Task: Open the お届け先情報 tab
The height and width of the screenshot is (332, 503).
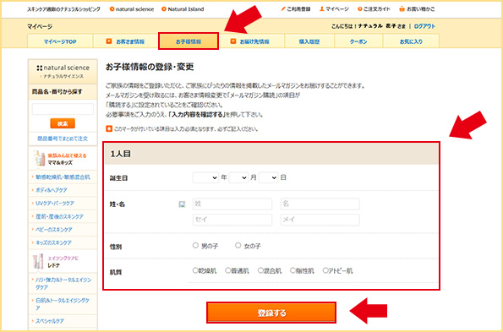Action: click(x=252, y=41)
